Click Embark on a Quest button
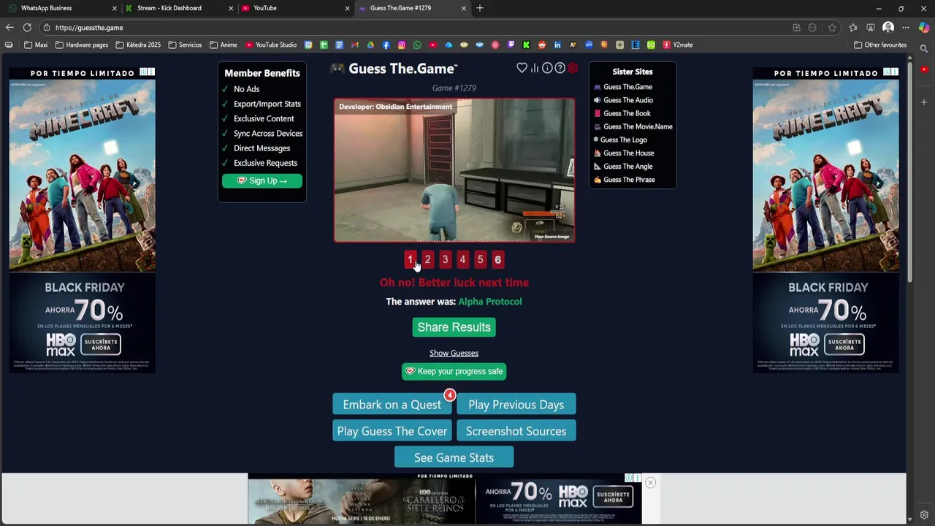 tap(392, 405)
